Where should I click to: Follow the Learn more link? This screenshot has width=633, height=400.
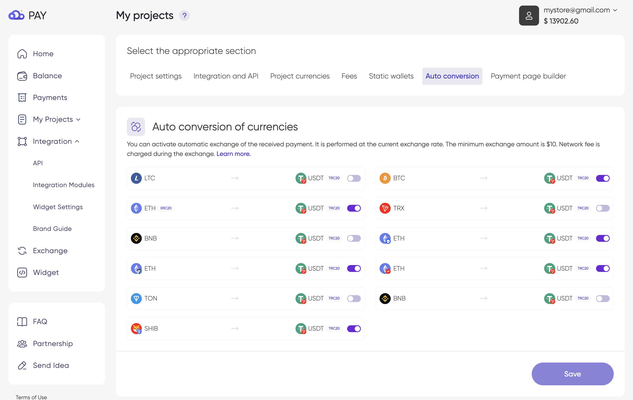pos(233,154)
